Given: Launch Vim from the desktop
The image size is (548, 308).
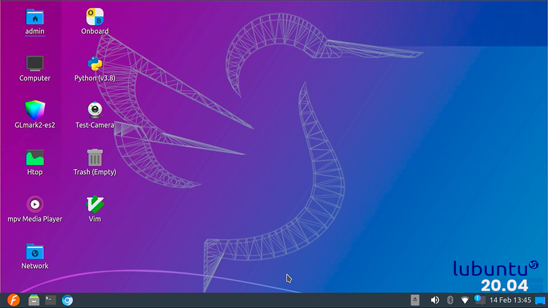Looking at the screenshot, I should coord(95,205).
